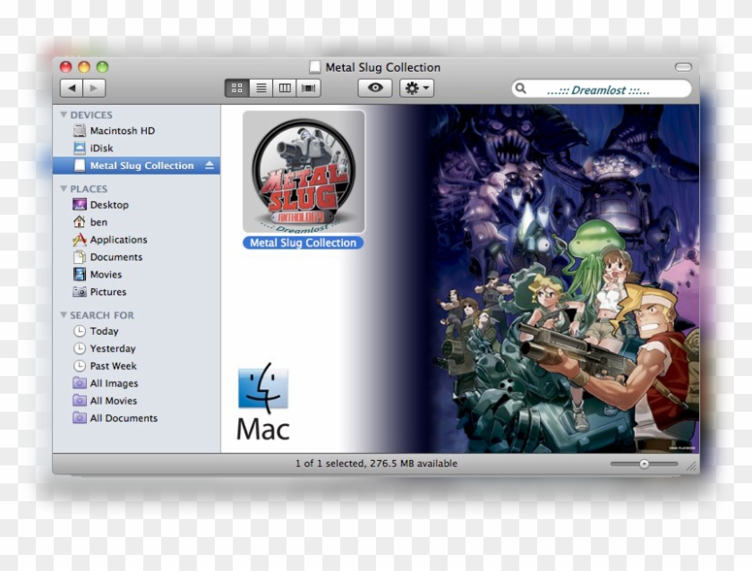Viewport: 752px width, 571px height.
Task: Select the All Movies label
Action: [x=114, y=401]
